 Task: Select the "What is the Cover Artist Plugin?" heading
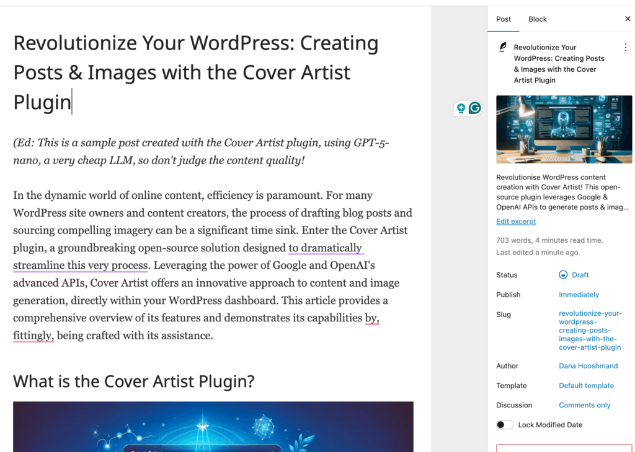[x=134, y=381]
